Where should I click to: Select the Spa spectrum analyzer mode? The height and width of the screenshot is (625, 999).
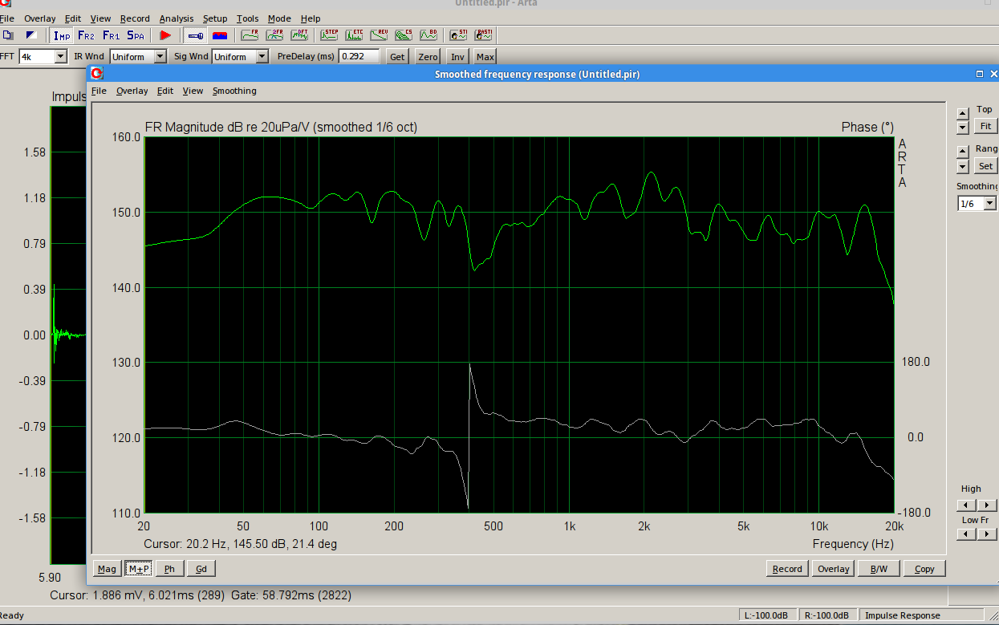coord(136,35)
